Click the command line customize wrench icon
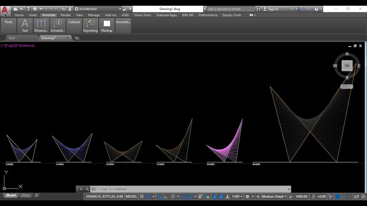 coord(87,189)
